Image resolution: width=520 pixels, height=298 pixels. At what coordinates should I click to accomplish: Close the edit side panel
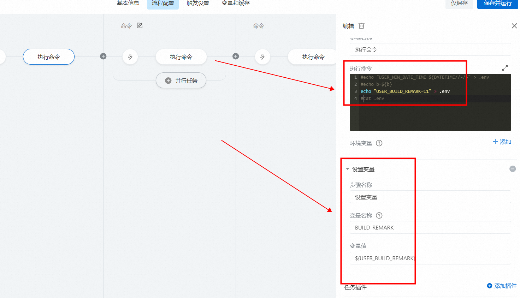514,26
